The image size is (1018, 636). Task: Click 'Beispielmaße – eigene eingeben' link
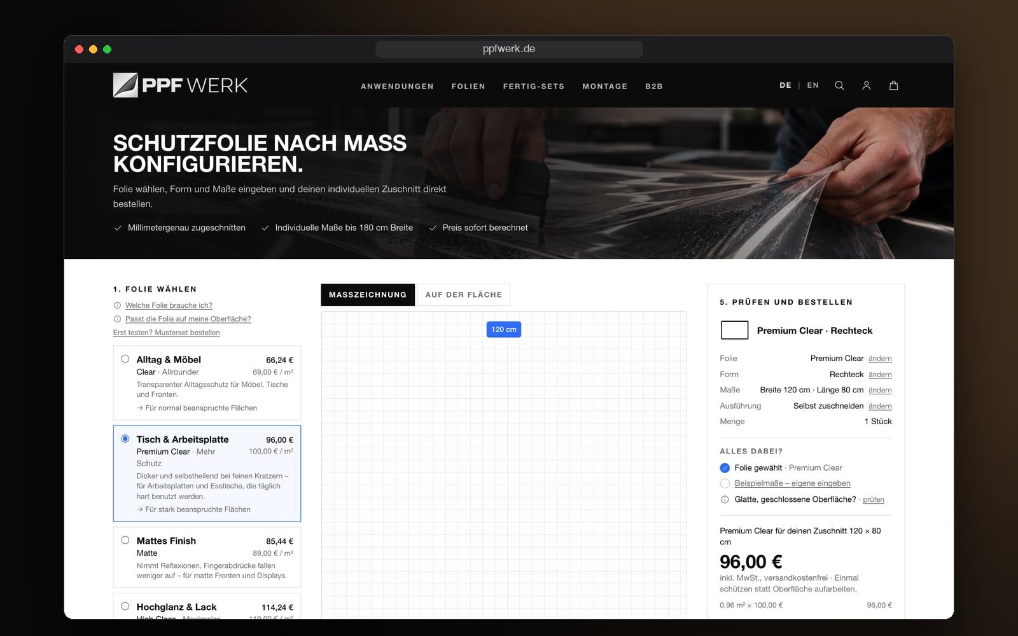792,483
